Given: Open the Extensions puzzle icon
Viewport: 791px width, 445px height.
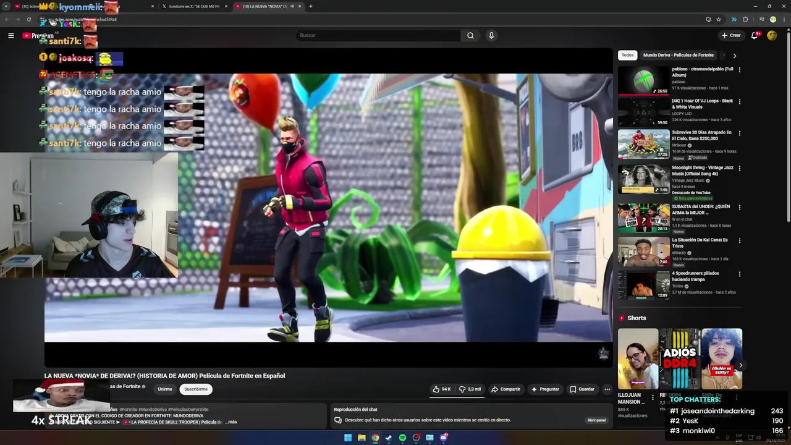Looking at the screenshot, I should [x=745, y=19].
